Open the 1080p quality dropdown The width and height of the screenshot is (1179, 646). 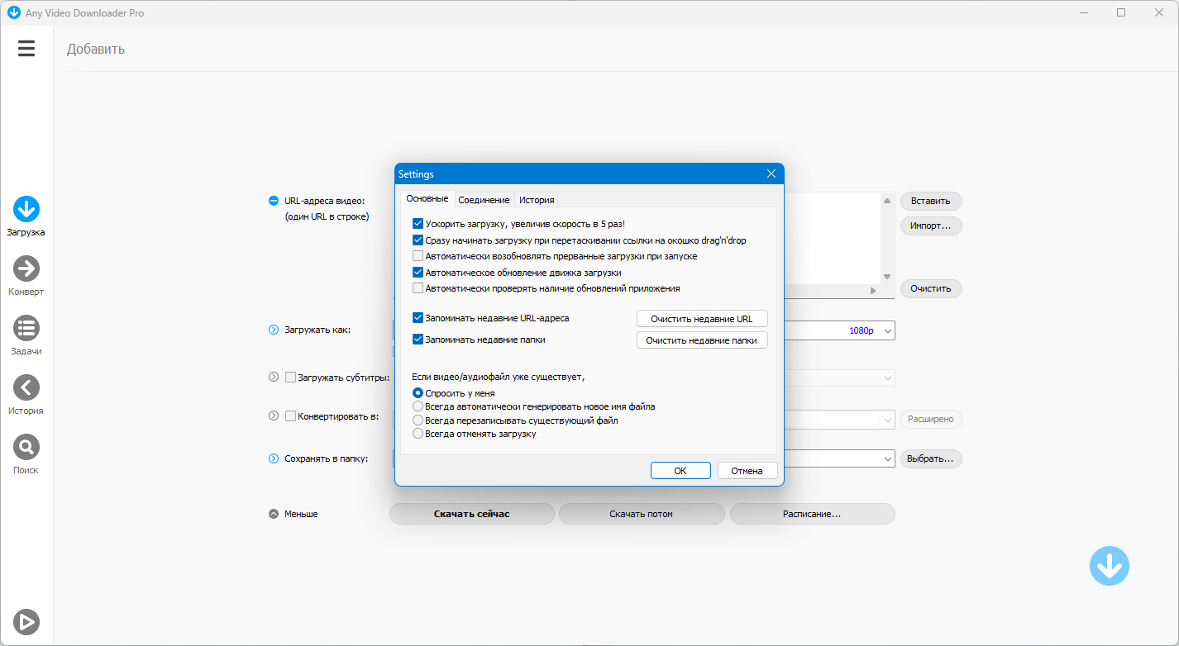tap(888, 330)
